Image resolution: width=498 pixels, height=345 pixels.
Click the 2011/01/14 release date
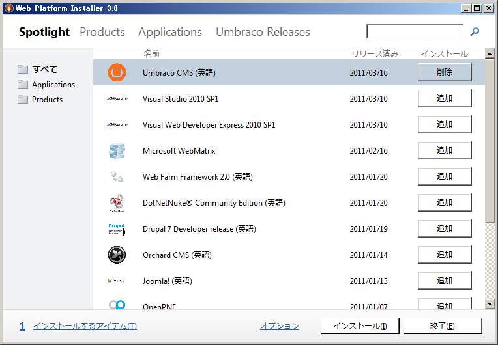[369, 255]
